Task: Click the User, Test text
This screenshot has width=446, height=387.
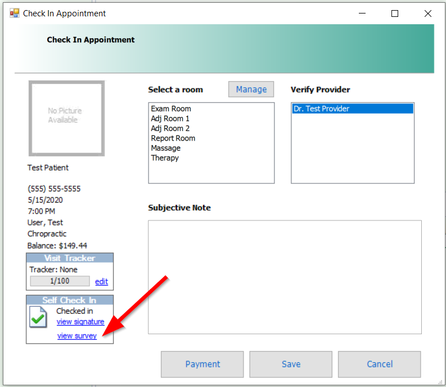Action: coord(45,223)
